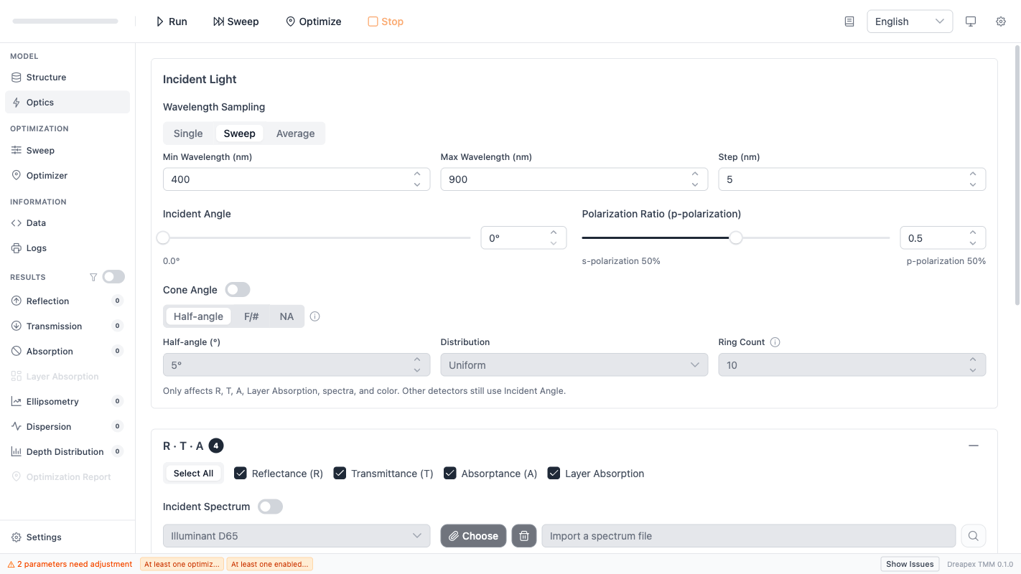This screenshot has height=574, width=1021.
Task: Click the Polarization Ratio slider handle
Action: tap(736, 238)
